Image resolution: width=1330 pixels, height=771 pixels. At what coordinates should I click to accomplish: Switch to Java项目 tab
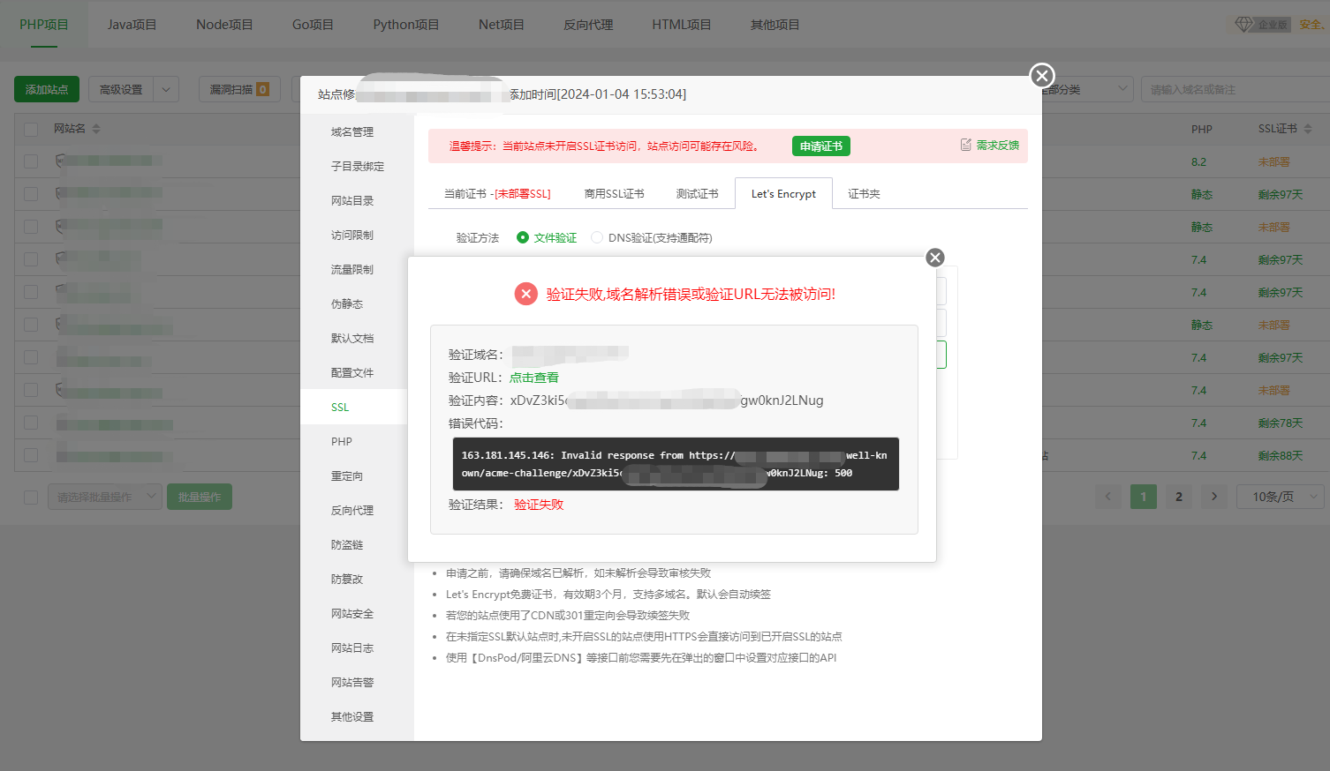tap(132, 25)
